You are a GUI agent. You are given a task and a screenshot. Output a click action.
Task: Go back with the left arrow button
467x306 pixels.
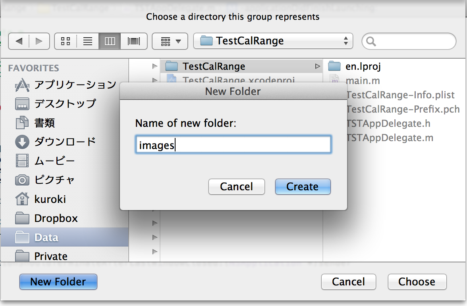pos(19,41)
